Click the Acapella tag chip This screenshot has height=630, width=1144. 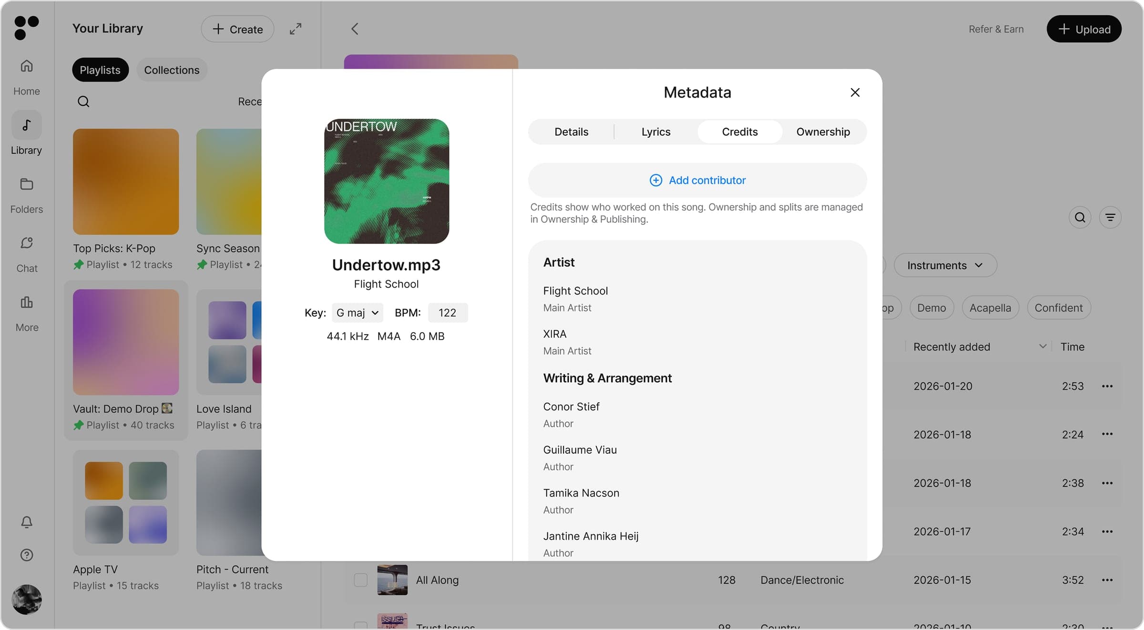tap(990, 308)
